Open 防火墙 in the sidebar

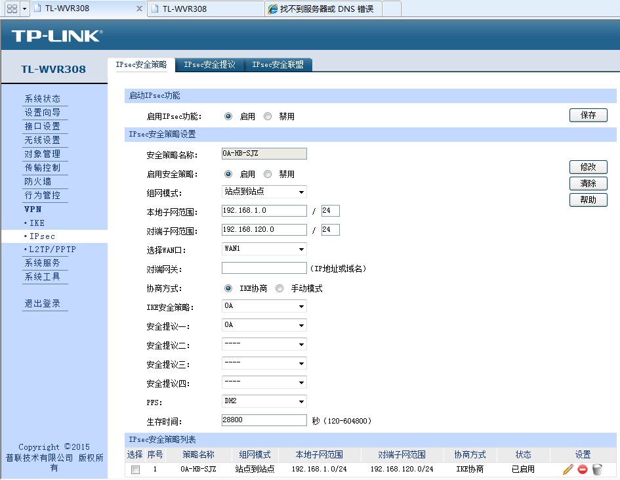[x=37, y=182]
